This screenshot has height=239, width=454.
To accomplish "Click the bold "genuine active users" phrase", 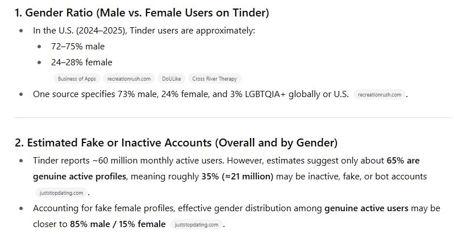I will 366,208.
